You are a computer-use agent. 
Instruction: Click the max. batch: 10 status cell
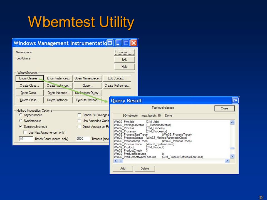pyautogui.click(x=151, y=116)
